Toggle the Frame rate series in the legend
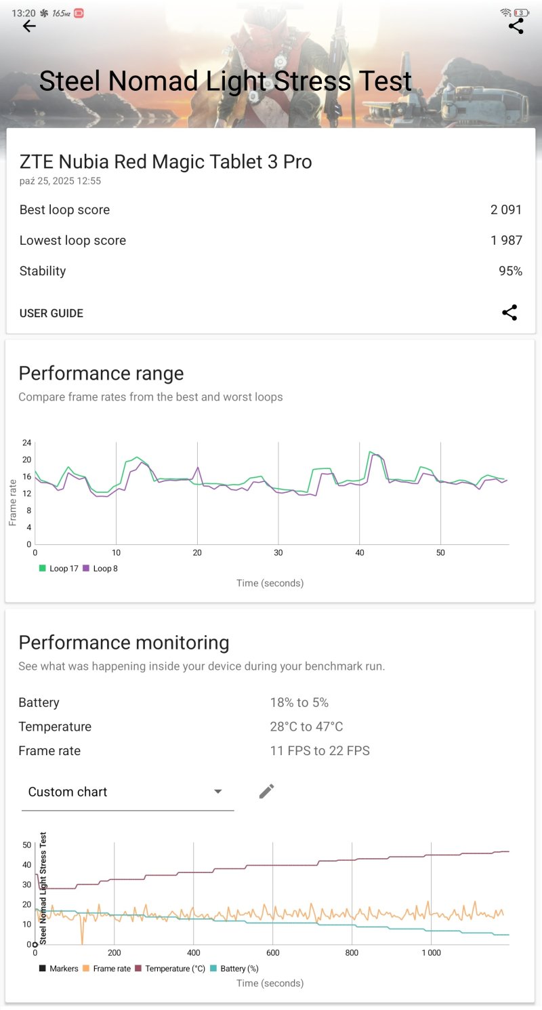Screen dimensions: 542x1010 107,969
